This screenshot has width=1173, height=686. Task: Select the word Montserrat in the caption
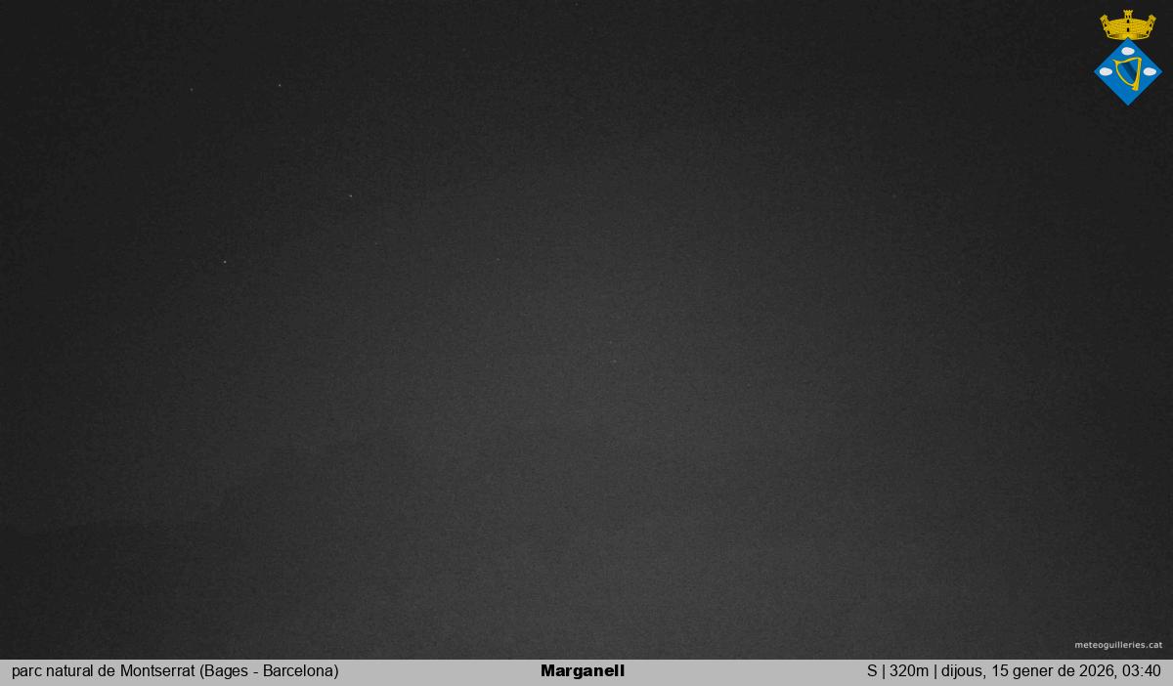coord(157,671)
